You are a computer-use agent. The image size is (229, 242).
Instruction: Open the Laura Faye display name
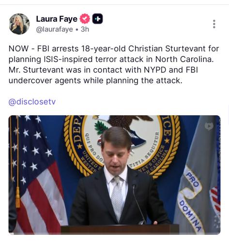pyautogui.click(x=57, y=19)
